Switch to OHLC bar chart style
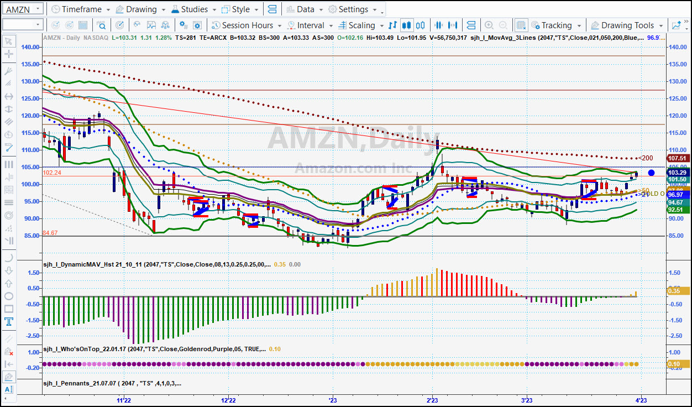This screenshot has height=407, width=692. coord(392,25)
